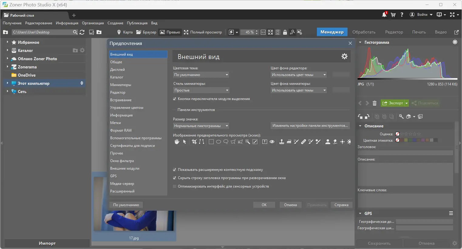Click the notifications bell icon

(x=384, y=15)
